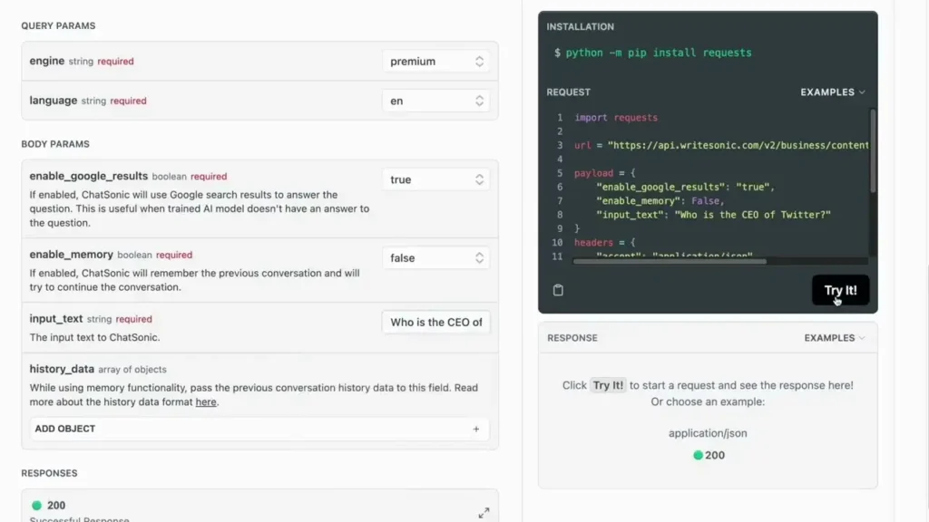Expand the request EXAMPLES menu
Viewport: 929px width, 522px height.
coord(832,92)
